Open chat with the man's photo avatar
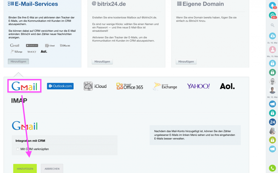 (273, 90)
